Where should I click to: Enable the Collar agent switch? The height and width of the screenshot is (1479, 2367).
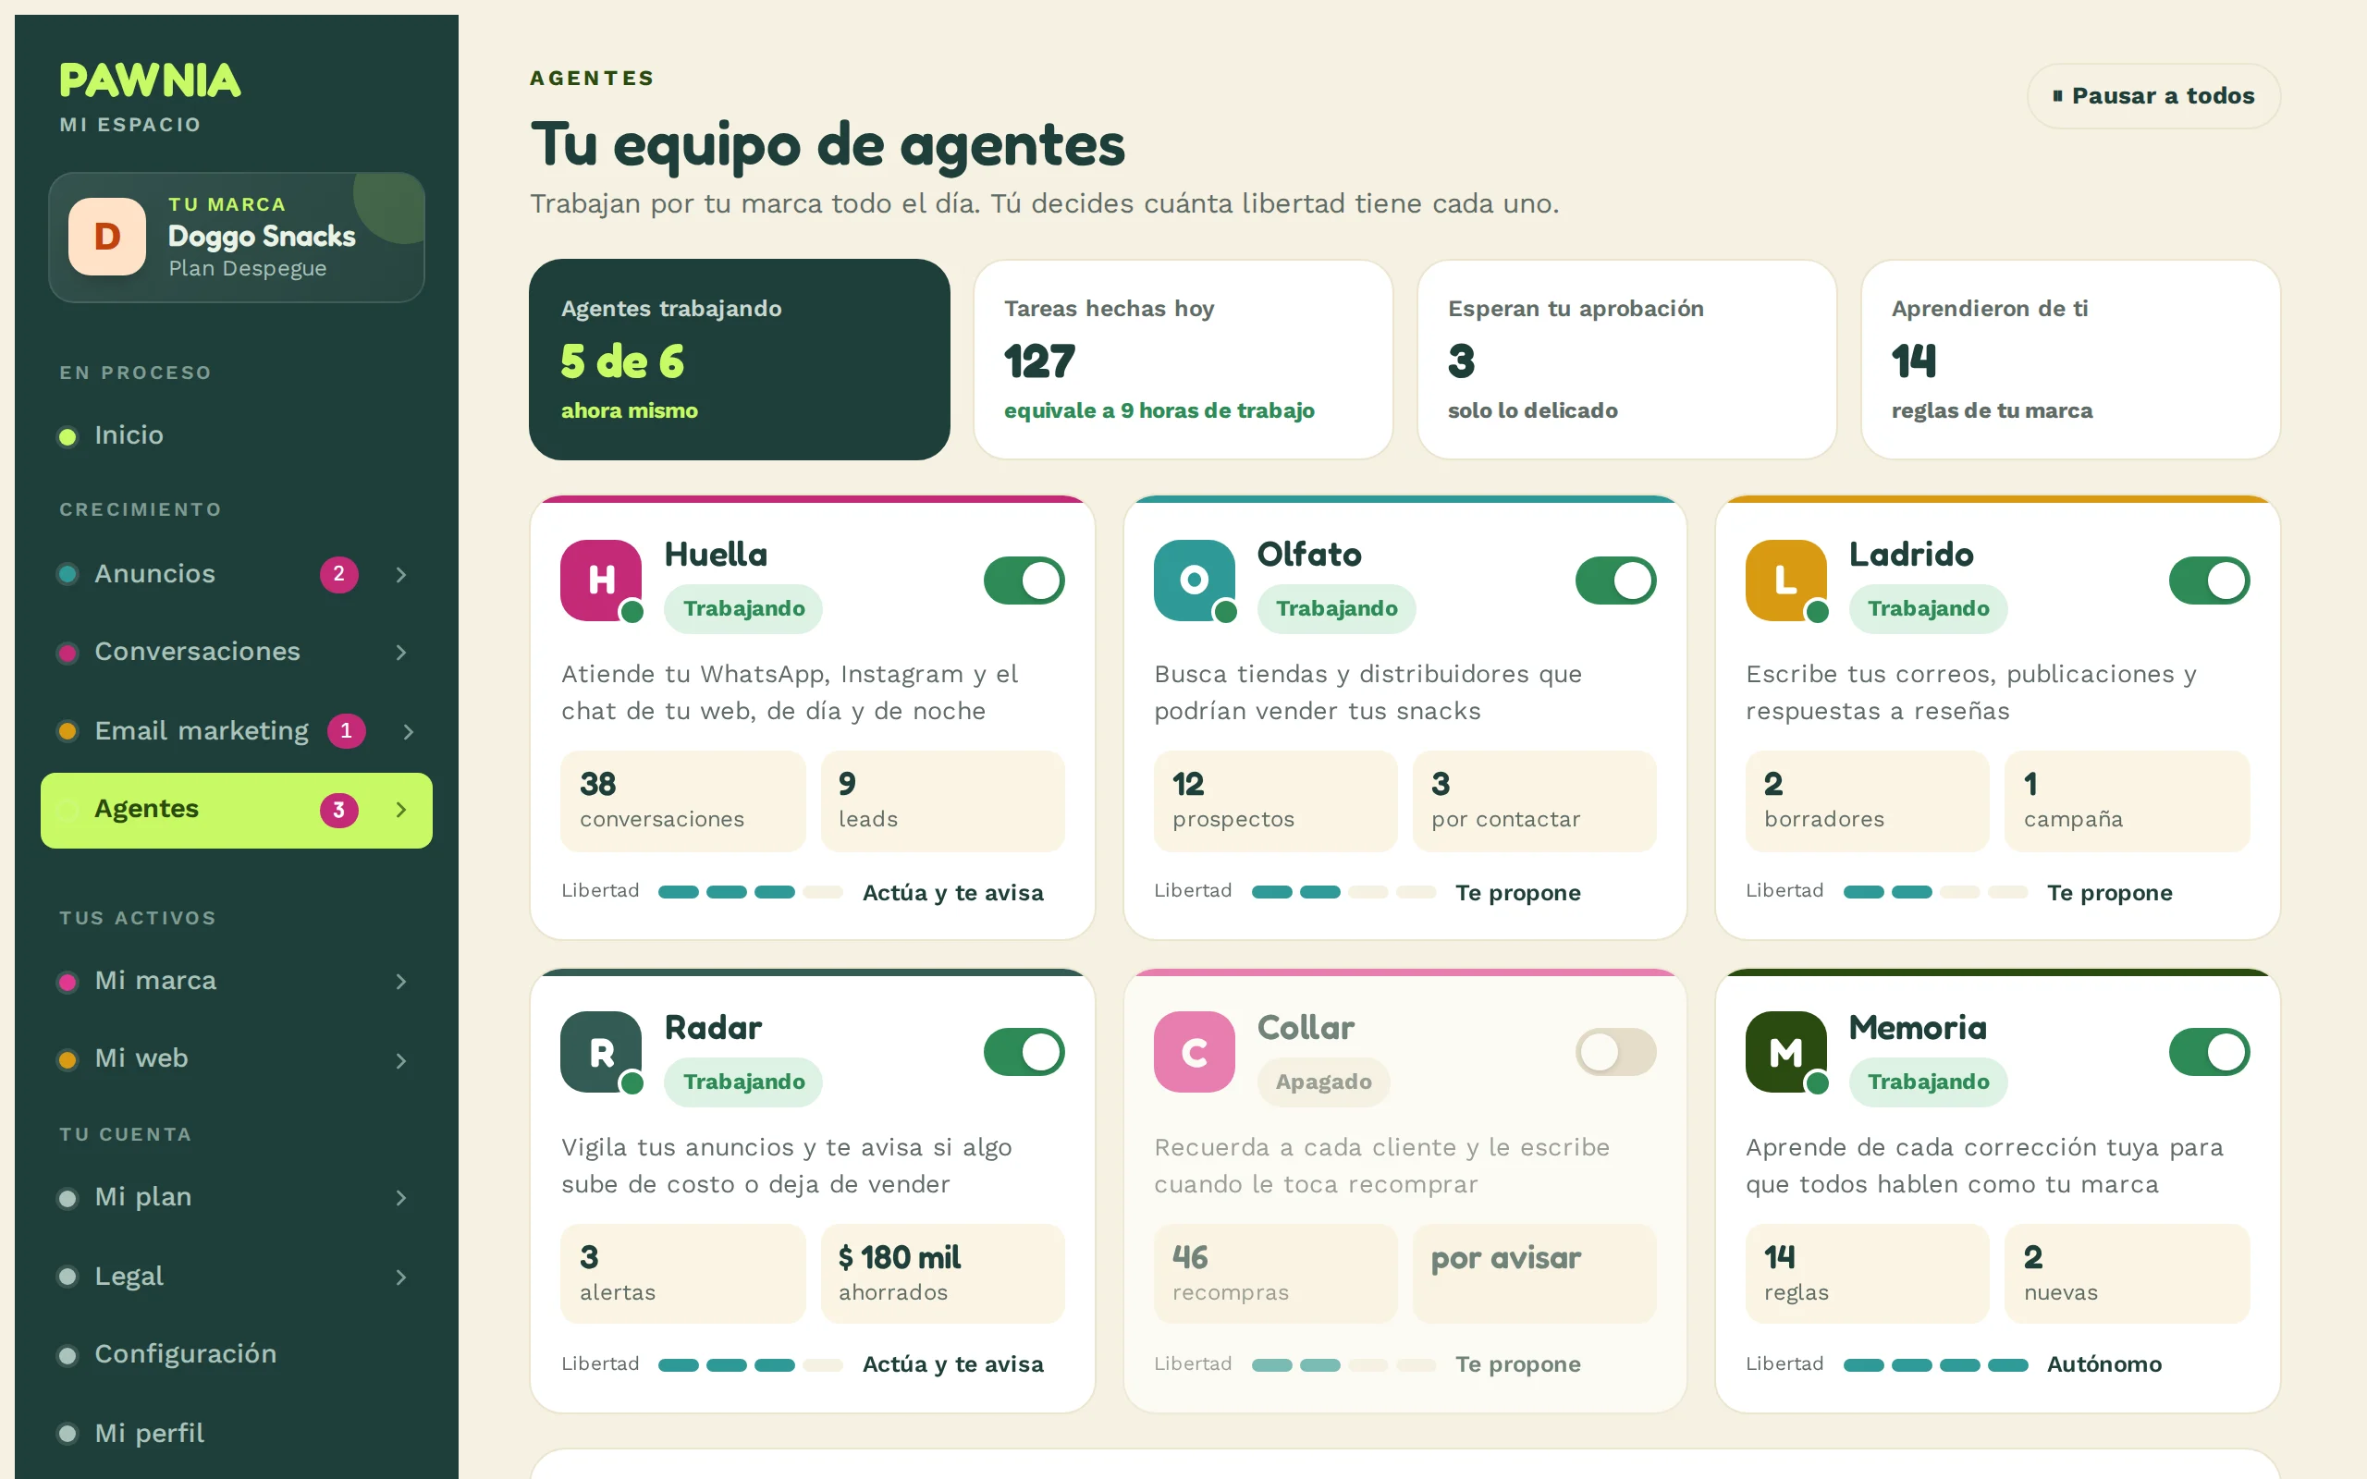1616,1052
